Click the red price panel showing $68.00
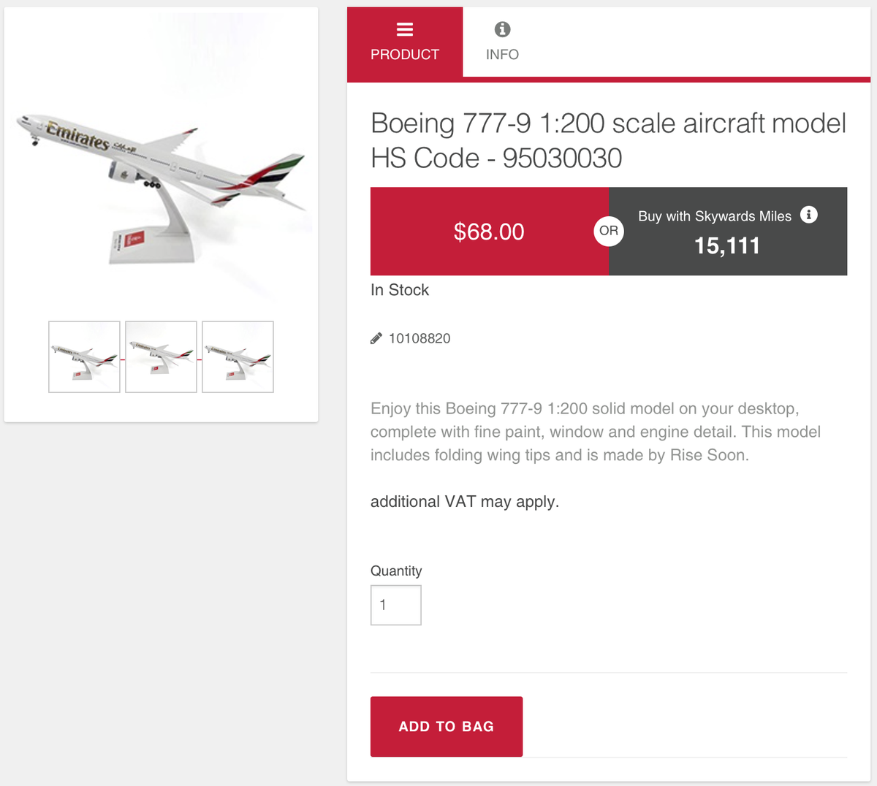877x786 pixels. point(490,231)
